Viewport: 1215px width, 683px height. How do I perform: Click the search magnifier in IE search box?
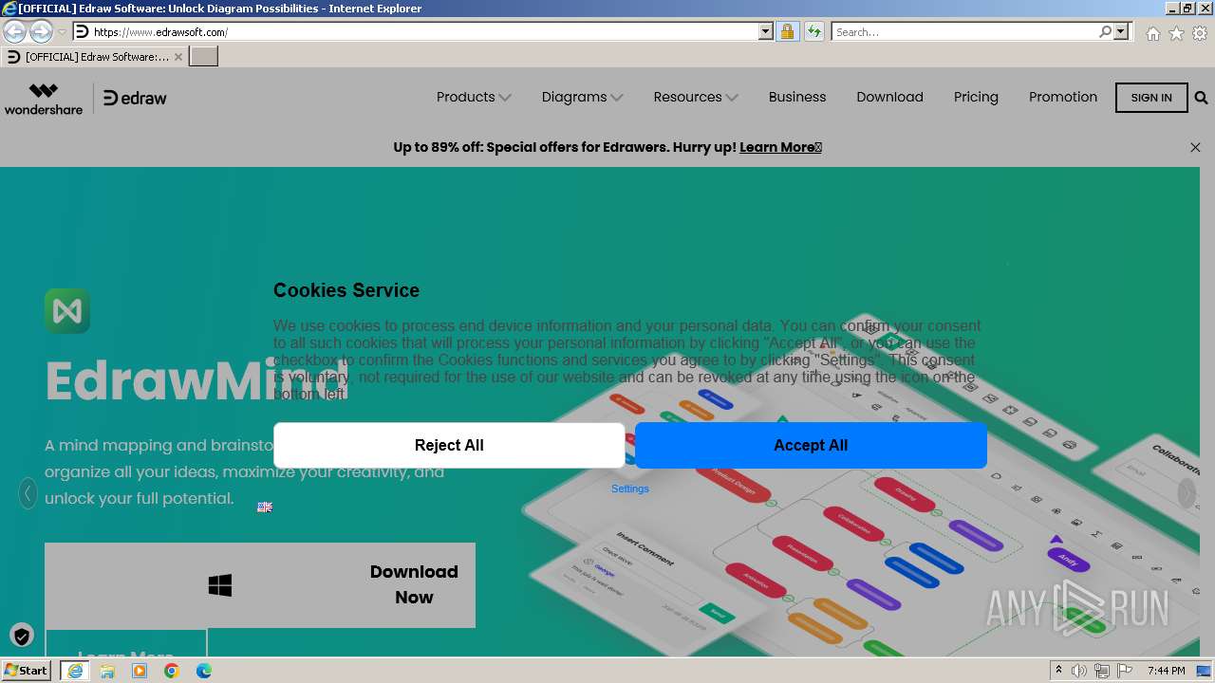[1105, 31]
